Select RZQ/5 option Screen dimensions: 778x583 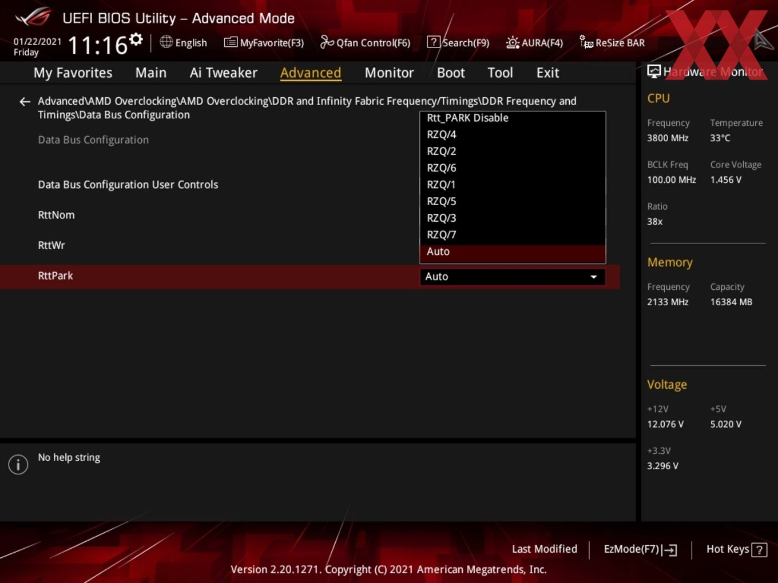[513, 201]
